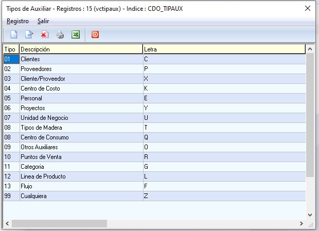Open the Salir menu
Screen dimensions: 319x231
(x=43, y=21)
